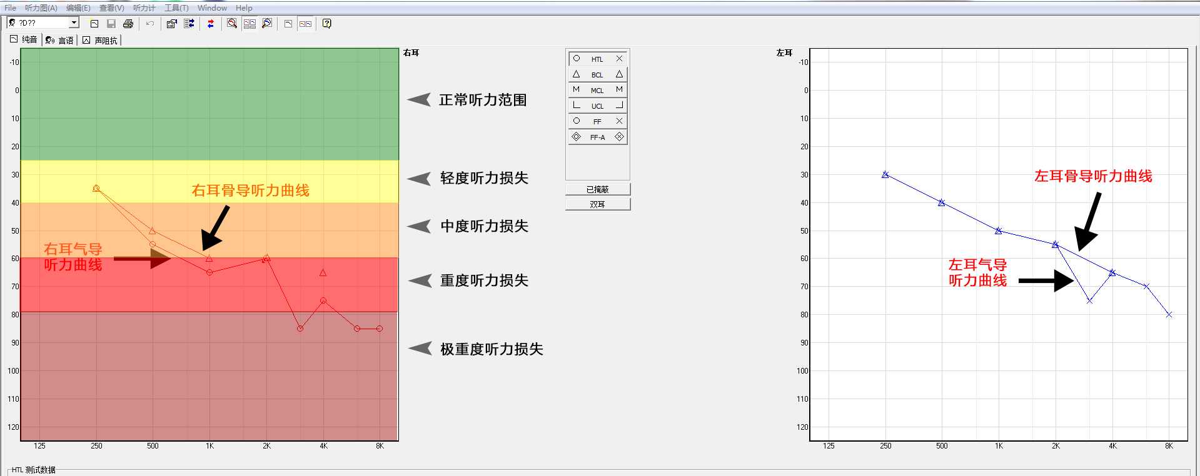Click the red-blue swap ears icon
1200x476 pixels.
[211, 24]
